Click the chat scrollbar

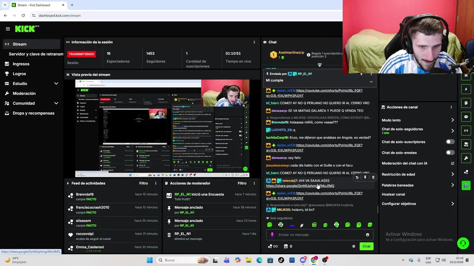(x=378, y=209)
